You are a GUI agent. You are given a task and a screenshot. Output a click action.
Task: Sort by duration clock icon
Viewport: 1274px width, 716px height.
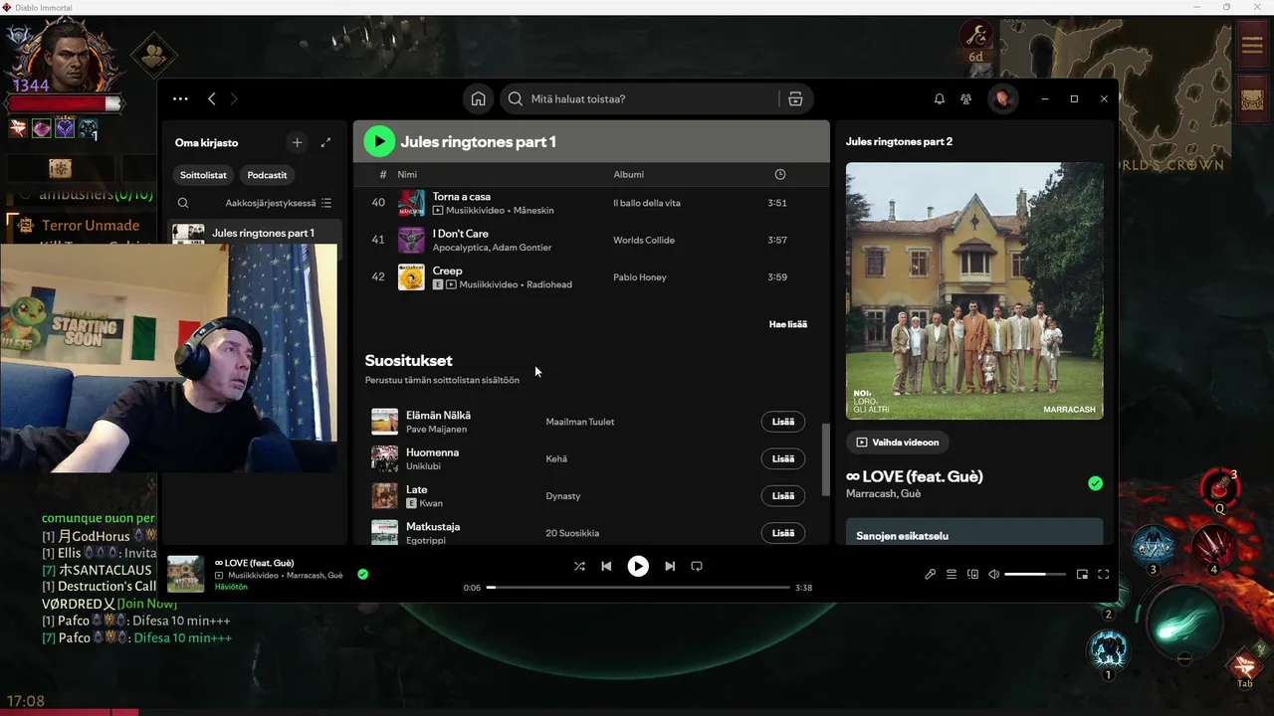(779, 174)
